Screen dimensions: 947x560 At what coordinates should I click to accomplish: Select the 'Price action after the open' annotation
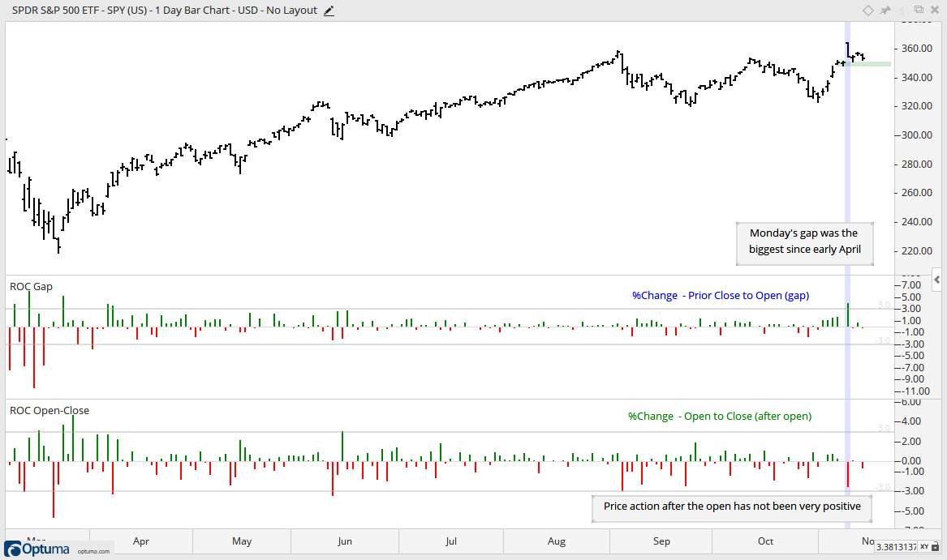pos(732,508)
